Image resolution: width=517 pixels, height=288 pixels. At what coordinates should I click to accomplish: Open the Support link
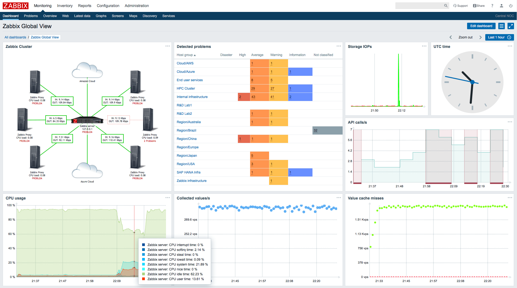[x=461, y=6]
